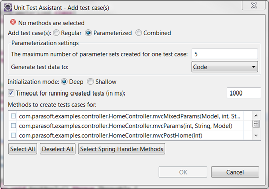The width and height of the screenshot is (269, 189).
Task: Click the Select All button
Action: pos(23,149)
